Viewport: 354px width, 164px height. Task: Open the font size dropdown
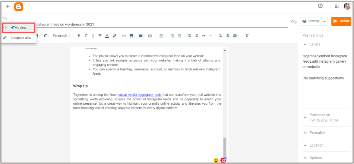(46, 35)
